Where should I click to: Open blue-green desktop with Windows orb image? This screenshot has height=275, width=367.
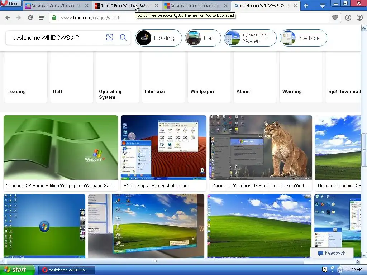44,226
